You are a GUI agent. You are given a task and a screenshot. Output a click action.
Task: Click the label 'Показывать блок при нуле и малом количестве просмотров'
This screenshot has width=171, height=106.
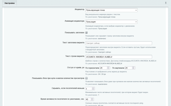[58, 78]
